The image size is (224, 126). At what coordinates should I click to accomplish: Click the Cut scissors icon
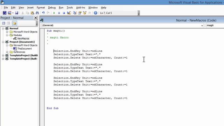coord(22,13)
